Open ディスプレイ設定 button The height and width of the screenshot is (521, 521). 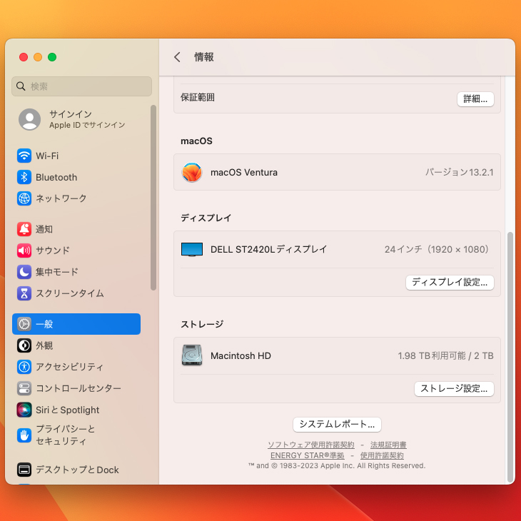450,283
